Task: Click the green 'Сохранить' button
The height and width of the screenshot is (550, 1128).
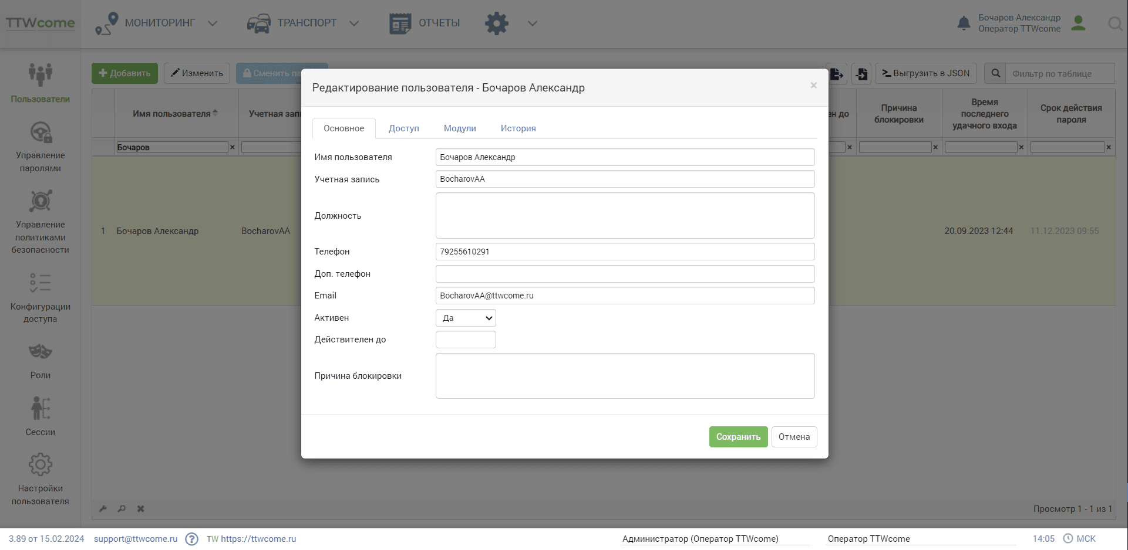Action: (x=738, y=437)
